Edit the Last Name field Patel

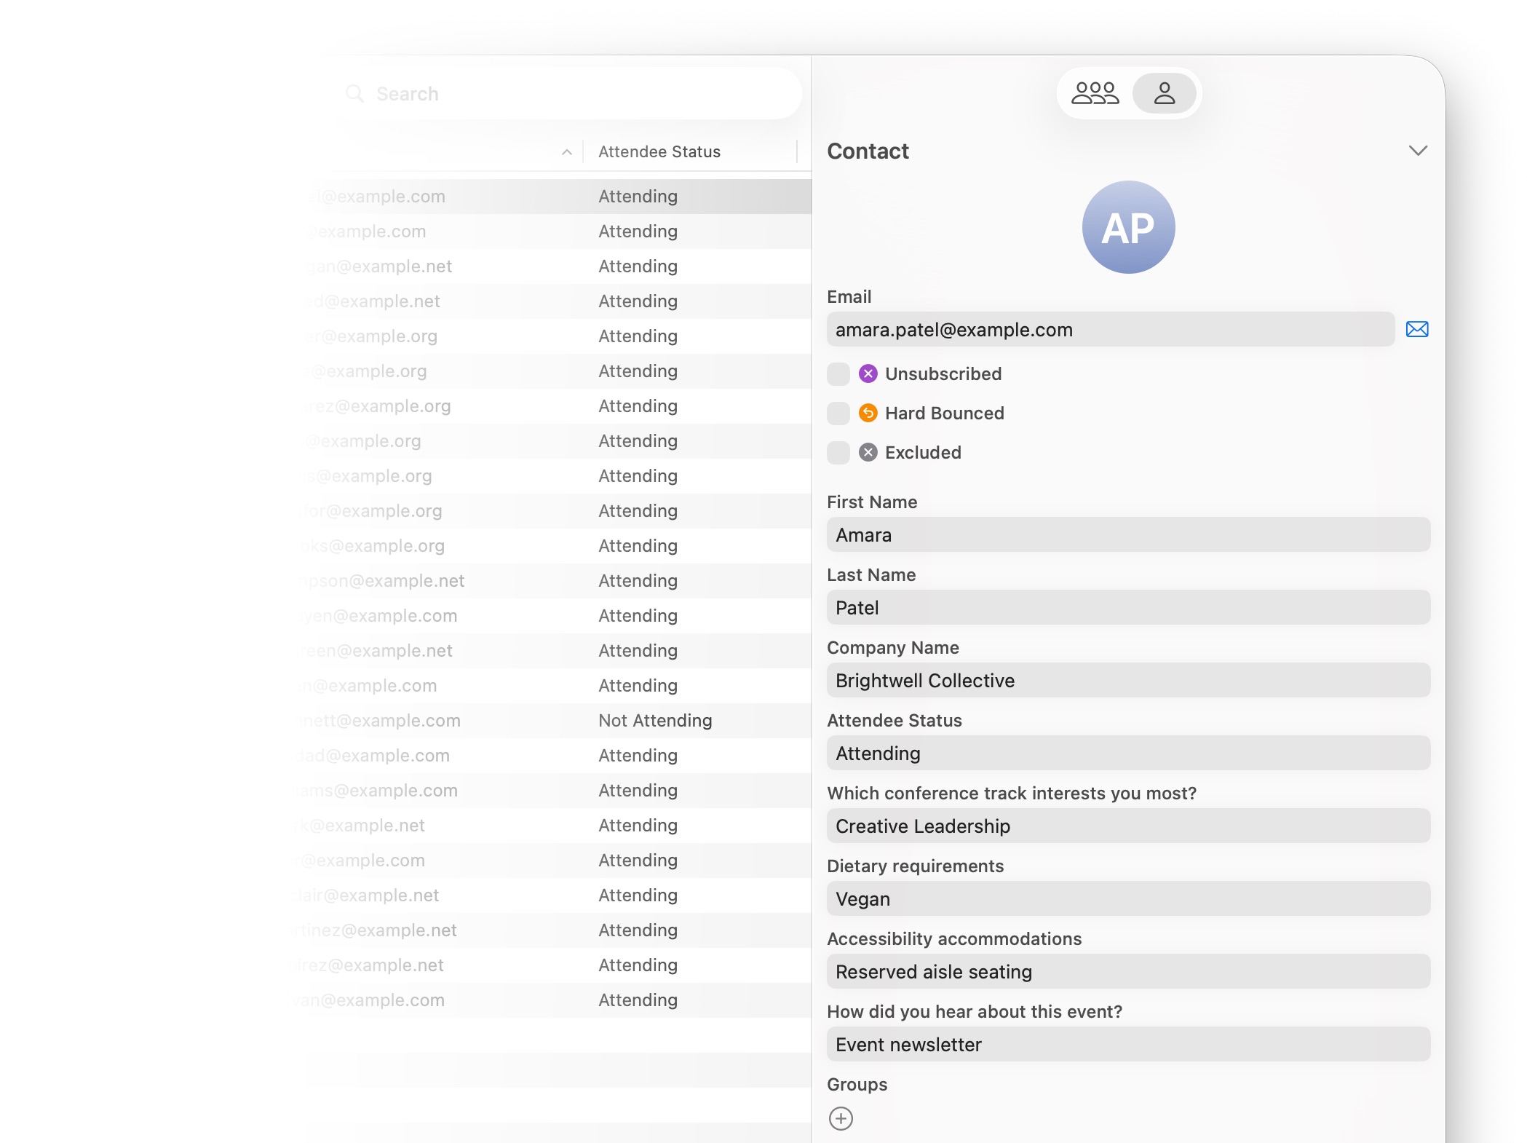coord(1128,607)
